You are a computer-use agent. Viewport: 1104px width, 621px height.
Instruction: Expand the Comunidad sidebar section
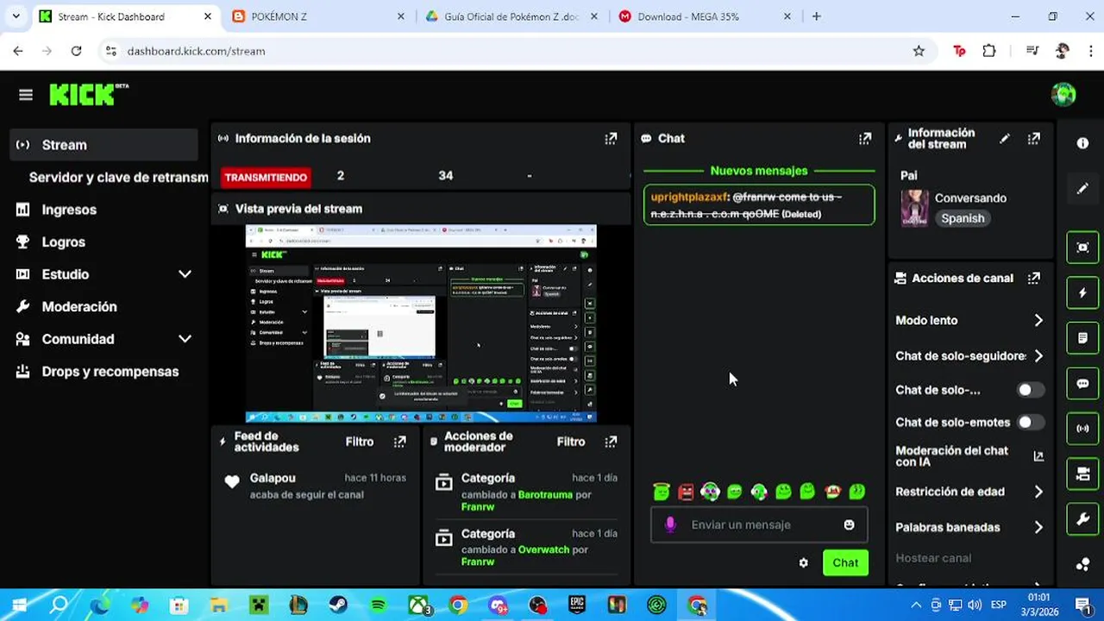tap(185, 339)
